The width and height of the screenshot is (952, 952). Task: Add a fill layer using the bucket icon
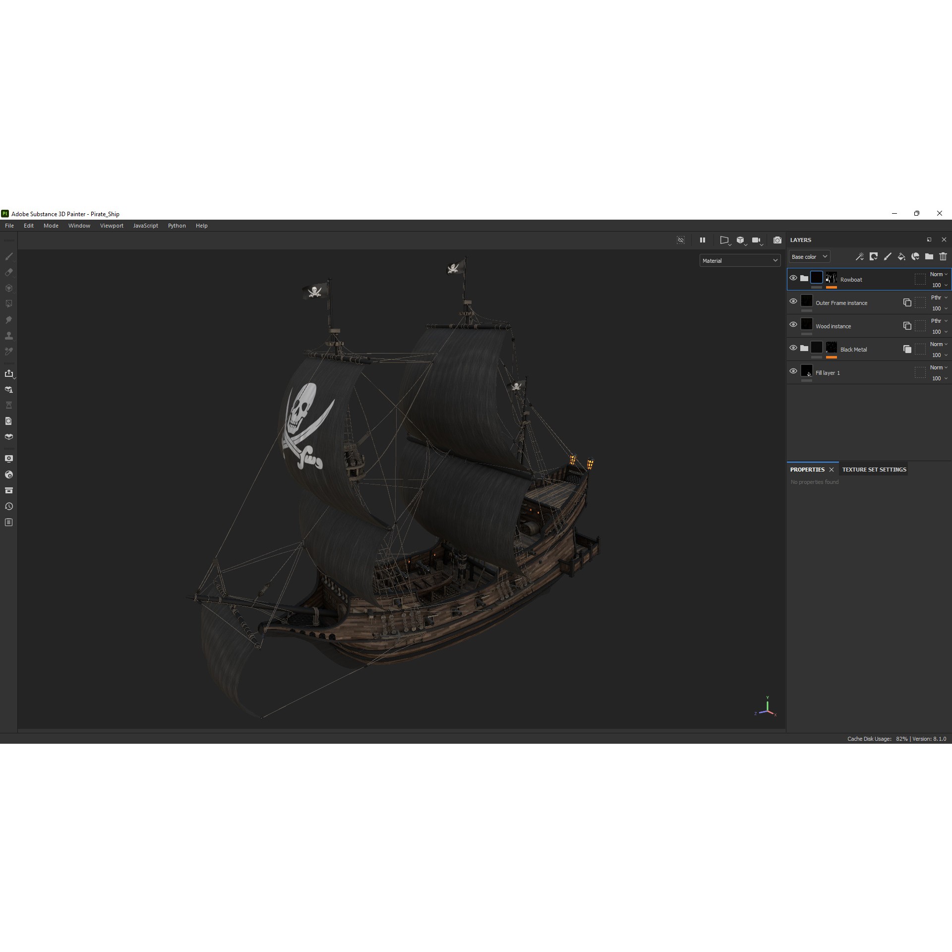[901, 256]
